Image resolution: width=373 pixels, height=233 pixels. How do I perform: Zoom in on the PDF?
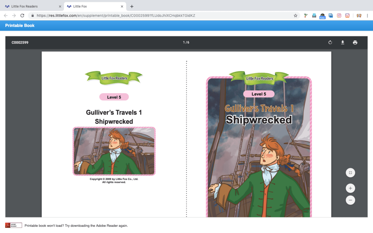point(350,188)
